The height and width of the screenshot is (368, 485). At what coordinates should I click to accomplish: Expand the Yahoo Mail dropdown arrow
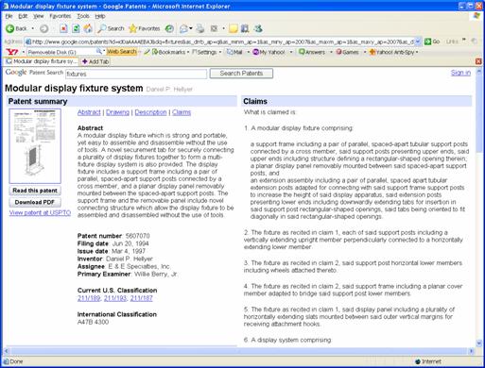(248, 52)
